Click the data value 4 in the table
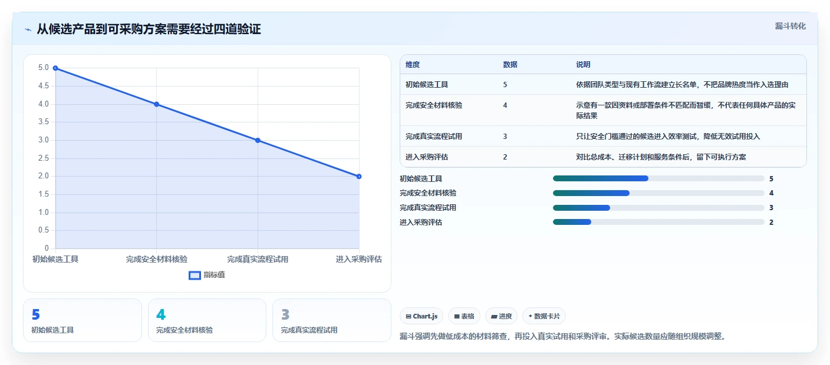Image resolution: width=830 pixels, height=365 pixels. 505,105
